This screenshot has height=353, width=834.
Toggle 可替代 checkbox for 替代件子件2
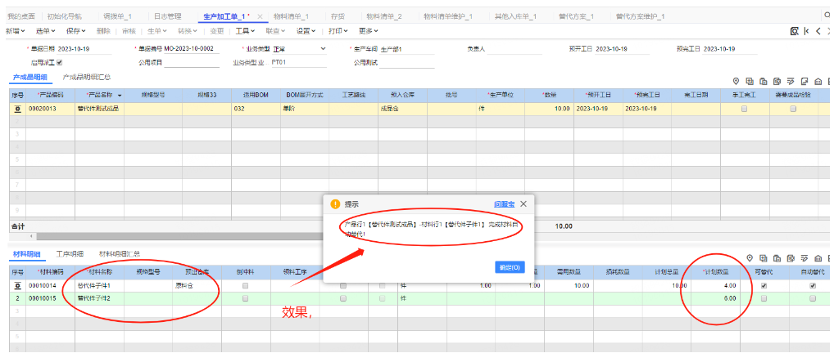pos(764,298)
